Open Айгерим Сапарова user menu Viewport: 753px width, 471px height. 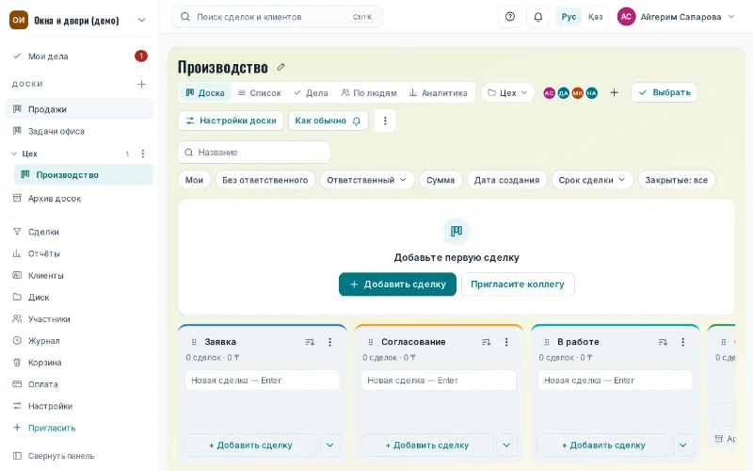[x=676, y=17]
